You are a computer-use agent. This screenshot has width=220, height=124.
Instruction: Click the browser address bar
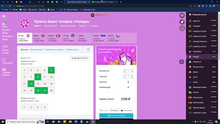(x=101, y=6)
